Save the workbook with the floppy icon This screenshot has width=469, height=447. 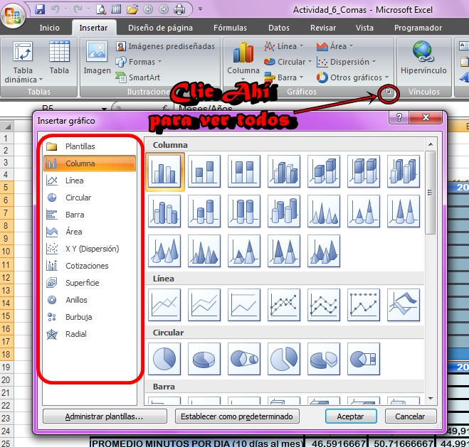pos(40,9)
